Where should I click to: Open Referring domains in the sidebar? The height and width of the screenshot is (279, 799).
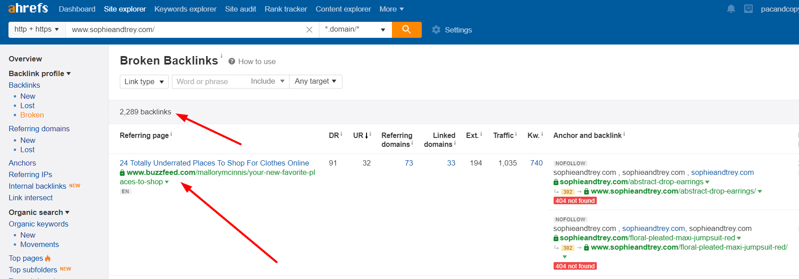39,129
